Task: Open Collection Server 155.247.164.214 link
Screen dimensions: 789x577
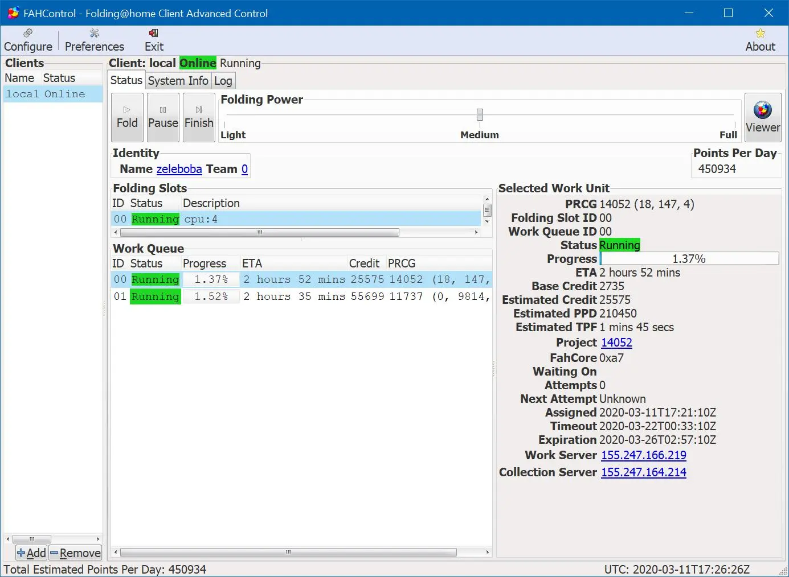Action: click(x=644, y=472)
